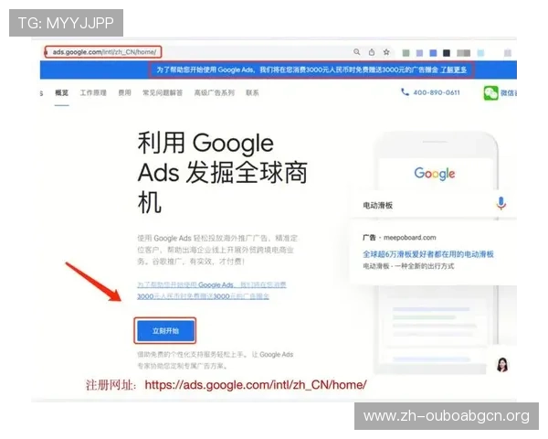Image resolution: width=548 pixels, height=439 pixels.
Task: Click the gray browser extension icon
Action: tap(463, 53)
